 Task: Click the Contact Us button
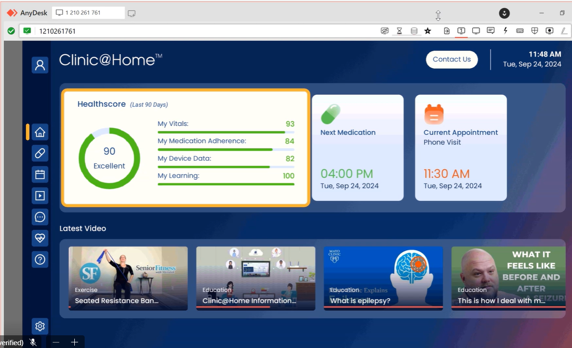click(452, 59)
